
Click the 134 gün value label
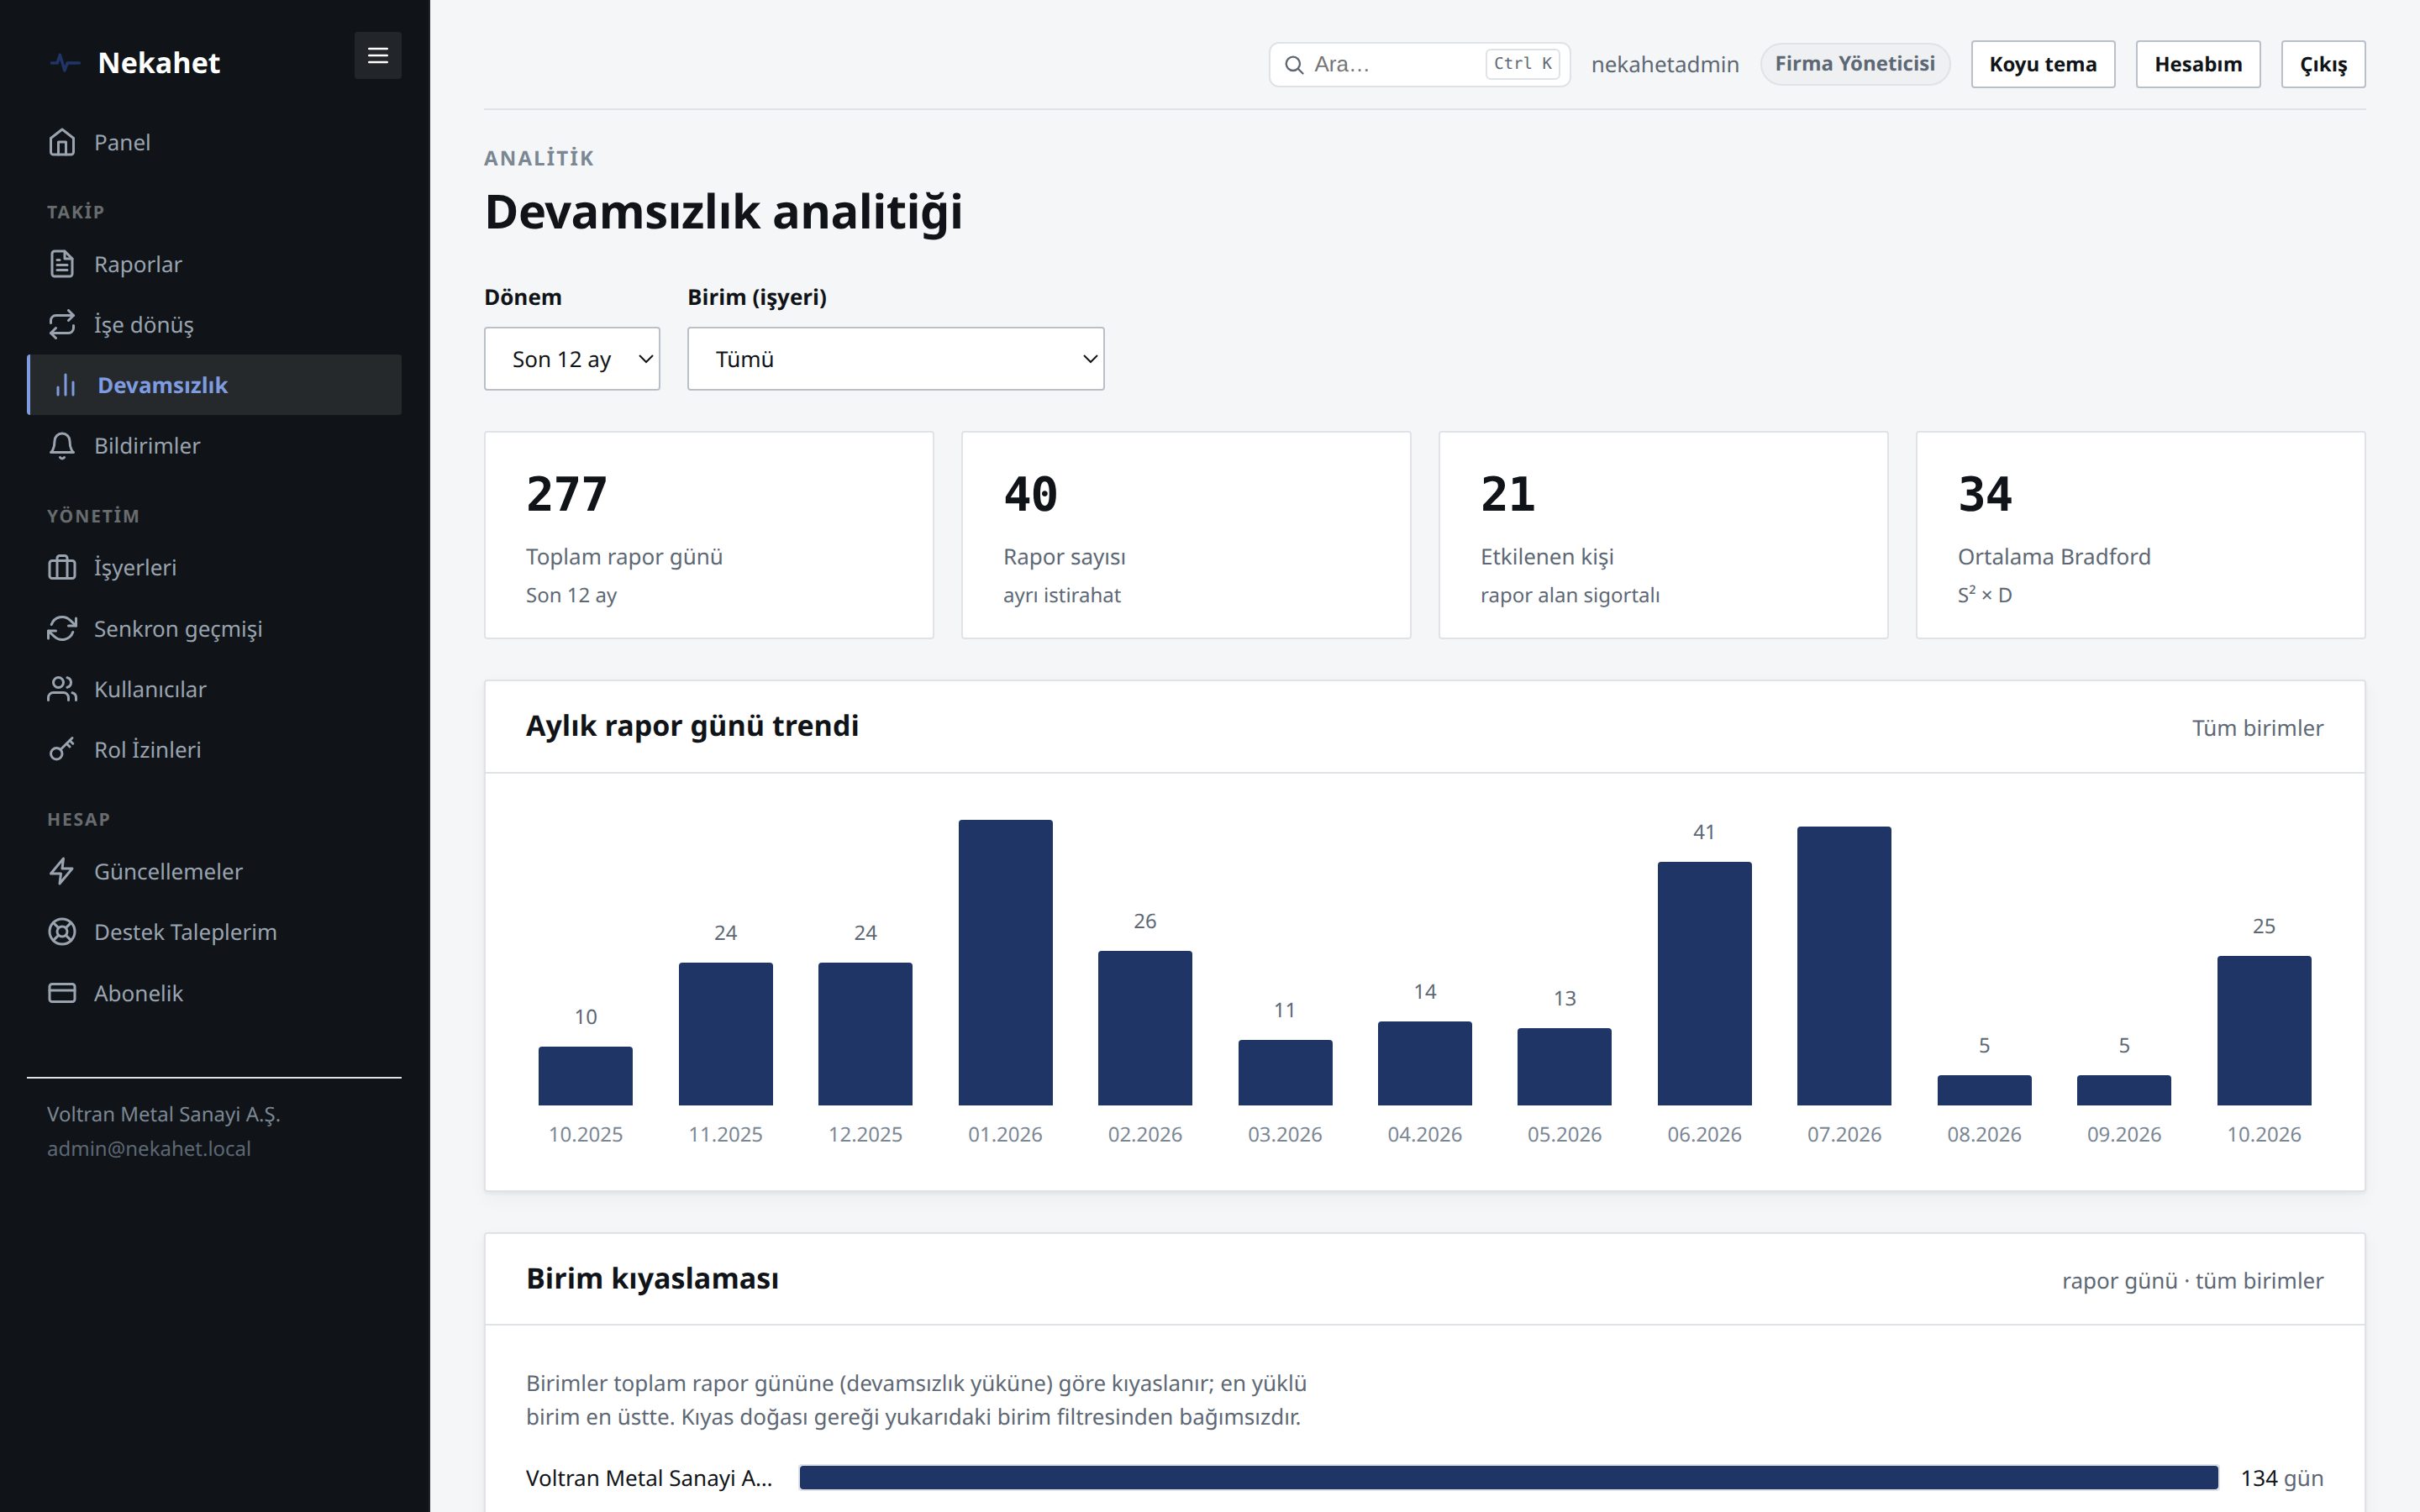click(2281, 1477)
